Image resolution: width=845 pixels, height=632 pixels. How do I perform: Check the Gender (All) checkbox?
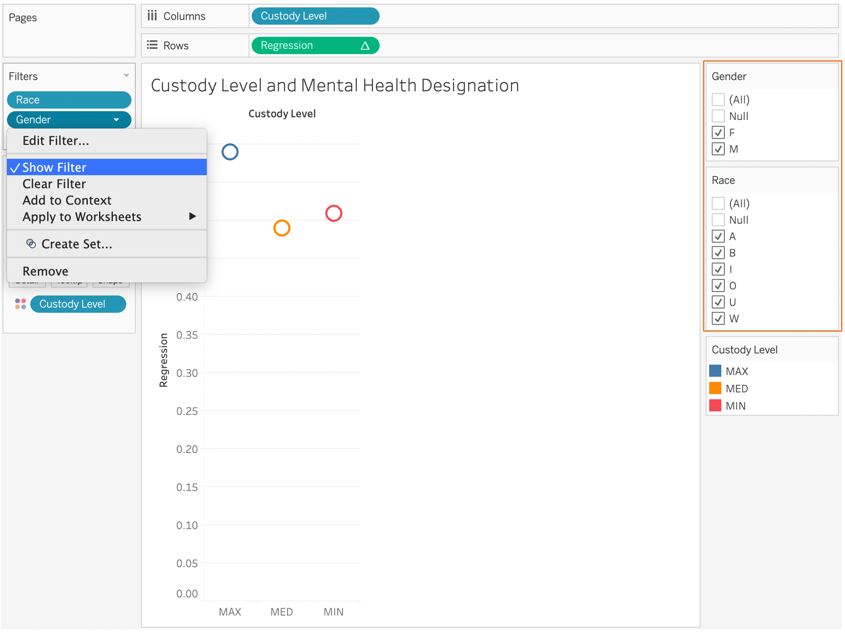pos(718,100)
